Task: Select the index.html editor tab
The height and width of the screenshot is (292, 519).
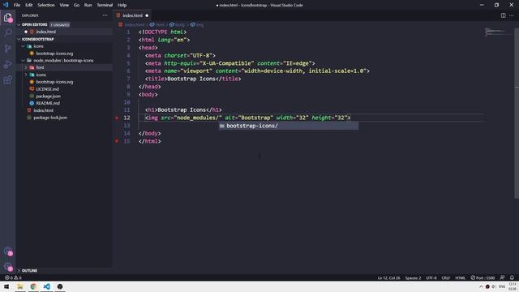Action: tap(132, 15)
